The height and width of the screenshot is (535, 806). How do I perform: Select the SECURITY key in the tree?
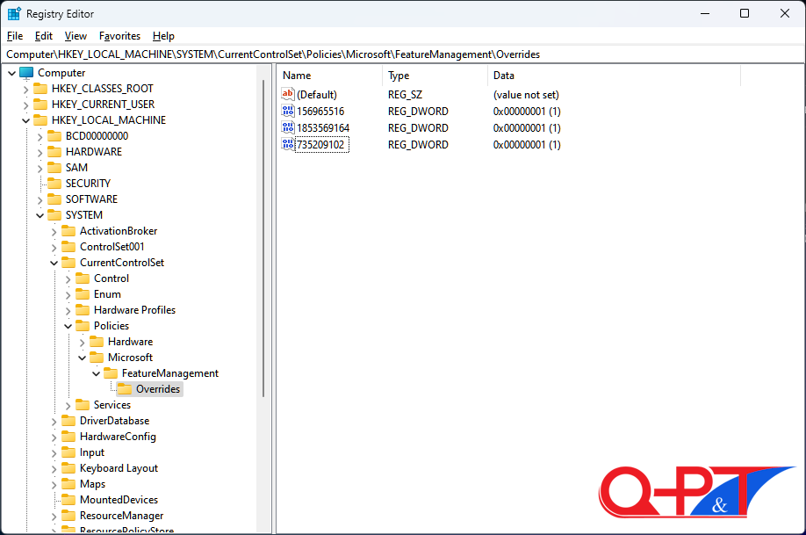[88, 184]
